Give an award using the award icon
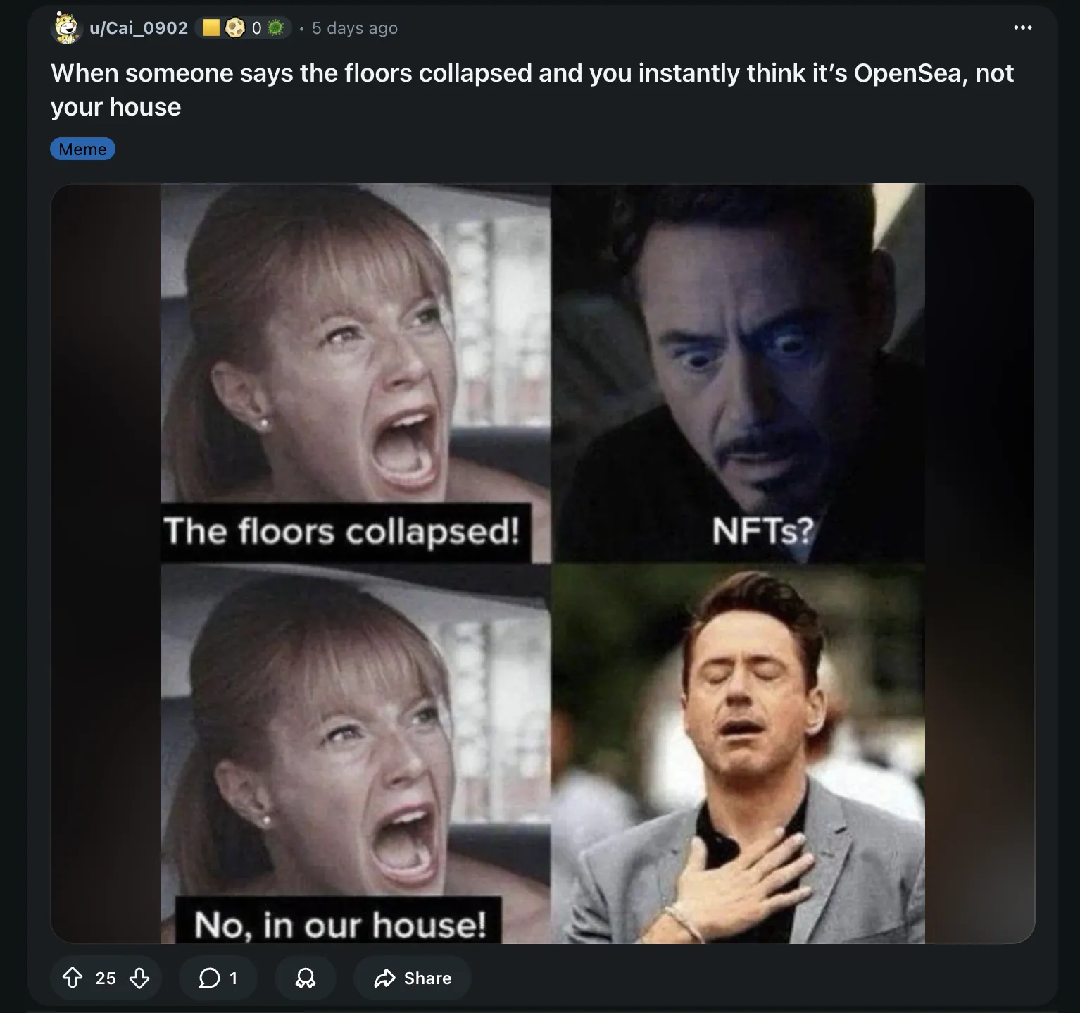This screenshot has height=1013, width=1080. [306, 978]
